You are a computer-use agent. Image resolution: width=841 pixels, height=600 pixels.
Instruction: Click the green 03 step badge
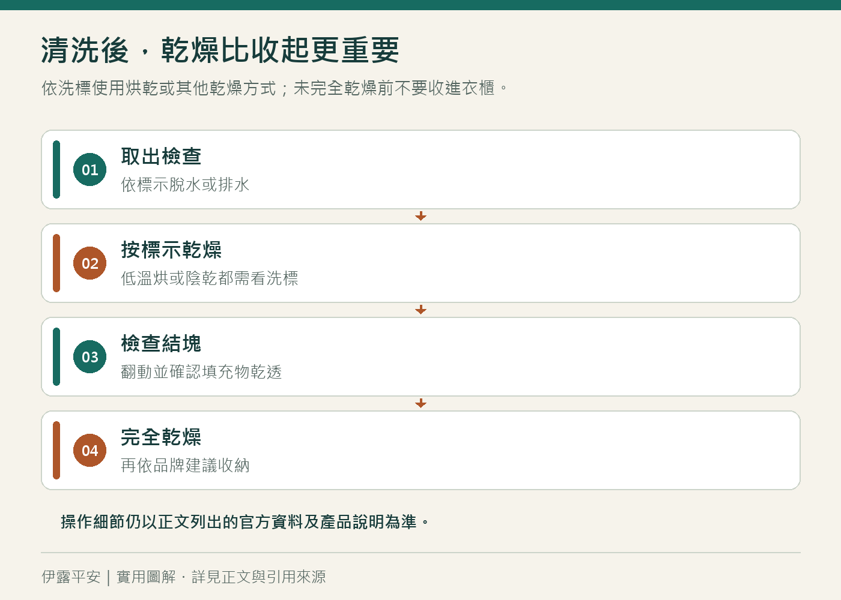point(90,357)
